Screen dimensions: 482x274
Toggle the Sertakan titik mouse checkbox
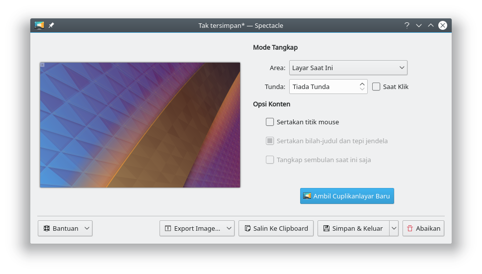coord(270,122)
